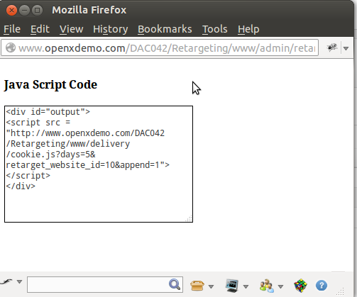Click the openxdemo.com URL address bar
Image resolution: width=357 pixels, height=297 pixels.
[x=160, y=48]
